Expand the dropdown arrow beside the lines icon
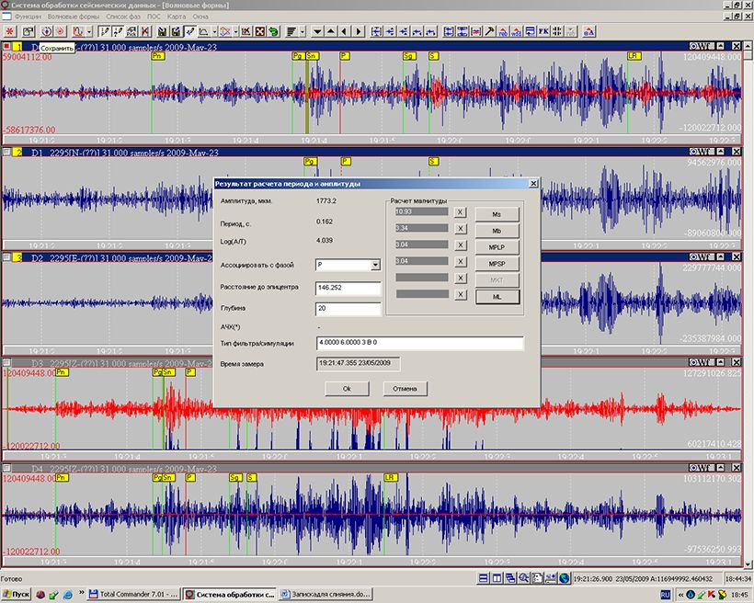The height and width of the screenshot is (603, 754). [303, 31]
